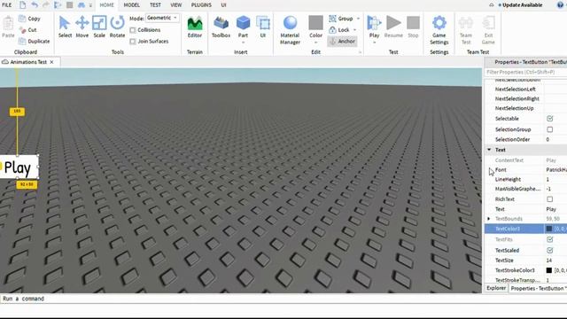
Task: Open the UI insert tool
Action: coord(263,27)
